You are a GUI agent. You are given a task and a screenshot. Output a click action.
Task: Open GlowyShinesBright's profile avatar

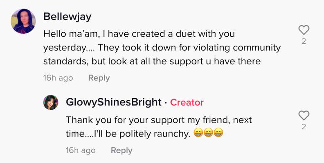click(51, 102)
